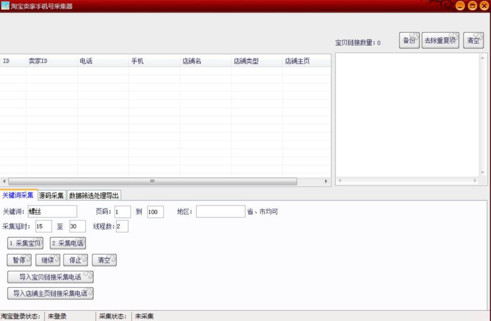The image size is (491, 321).
Task: Click the ending page field showing 100
Action: click(155, 211)
